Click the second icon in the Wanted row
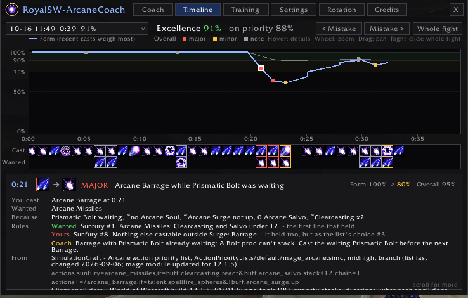Screen dimensions: 468x298 pyautogui.click(x=112, y=162)
